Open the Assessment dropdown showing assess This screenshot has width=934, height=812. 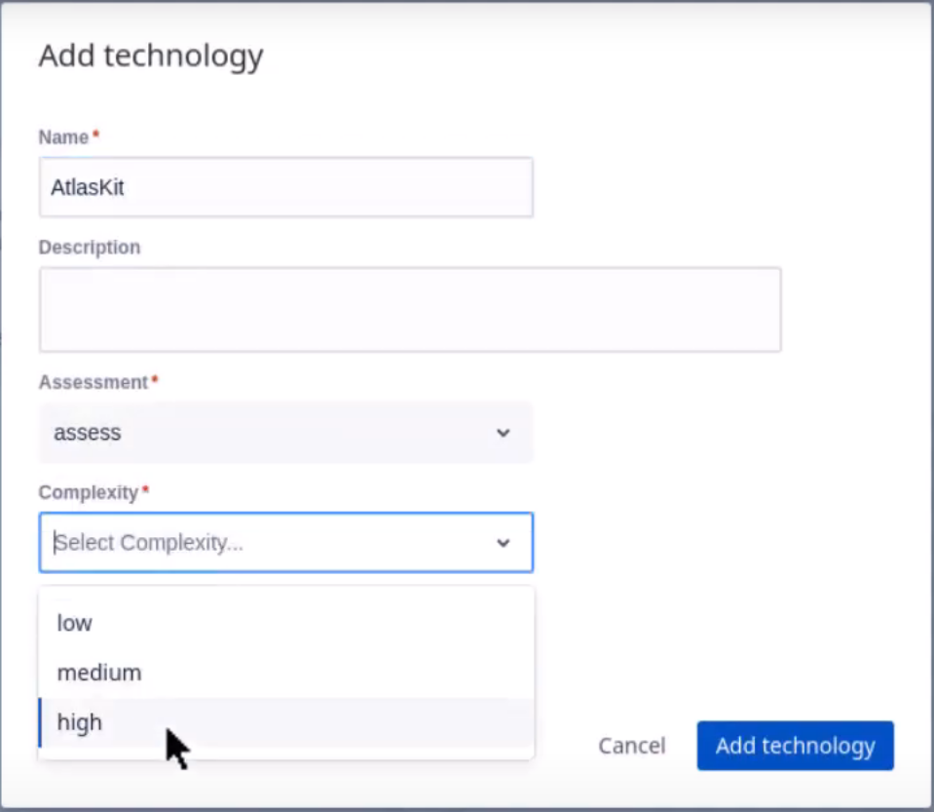[x=286, y=432]
